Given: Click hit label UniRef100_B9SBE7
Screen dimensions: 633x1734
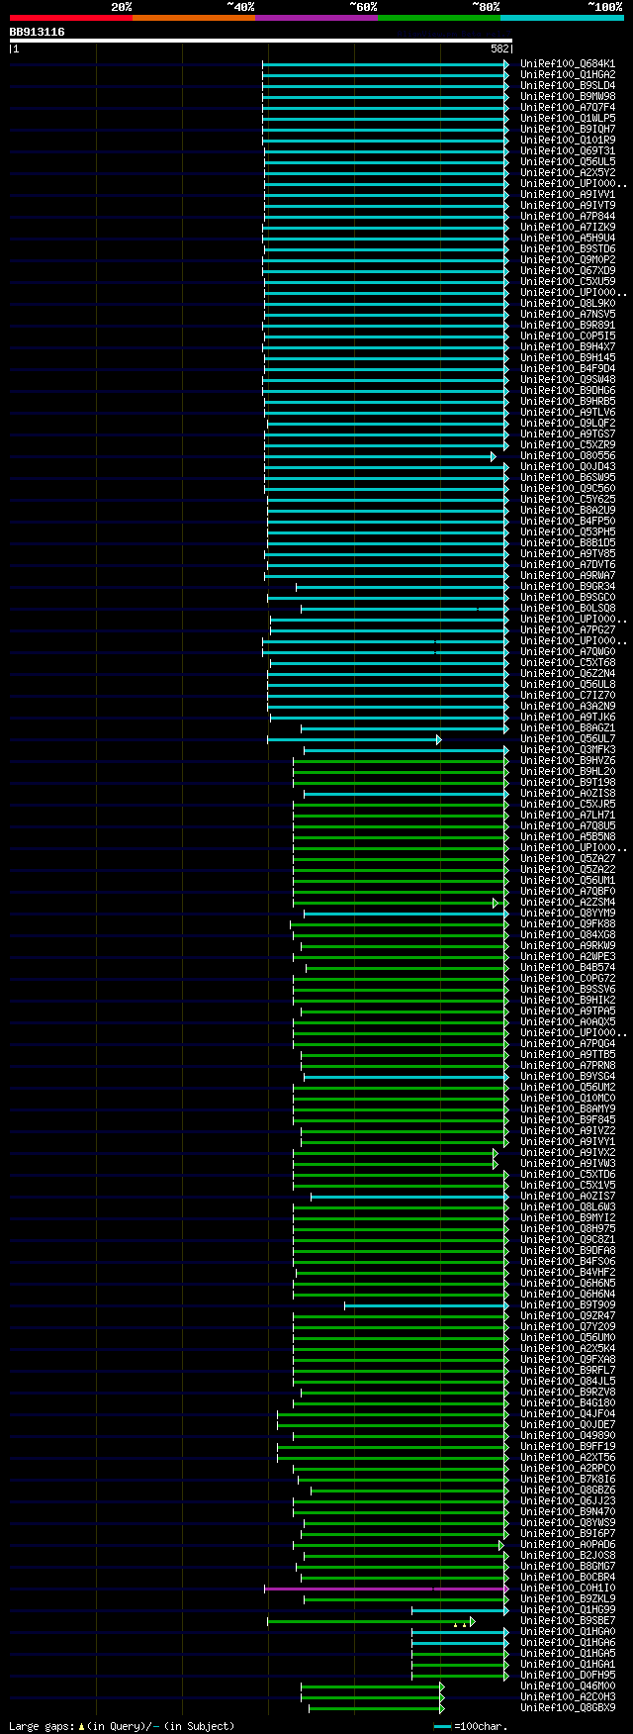Looking at the screenshot, I should [568, 1621].
